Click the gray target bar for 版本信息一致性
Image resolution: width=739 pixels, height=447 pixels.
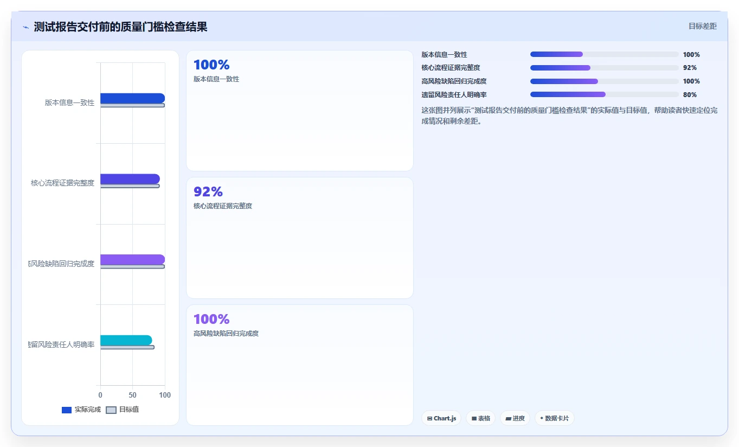(132, 105)
